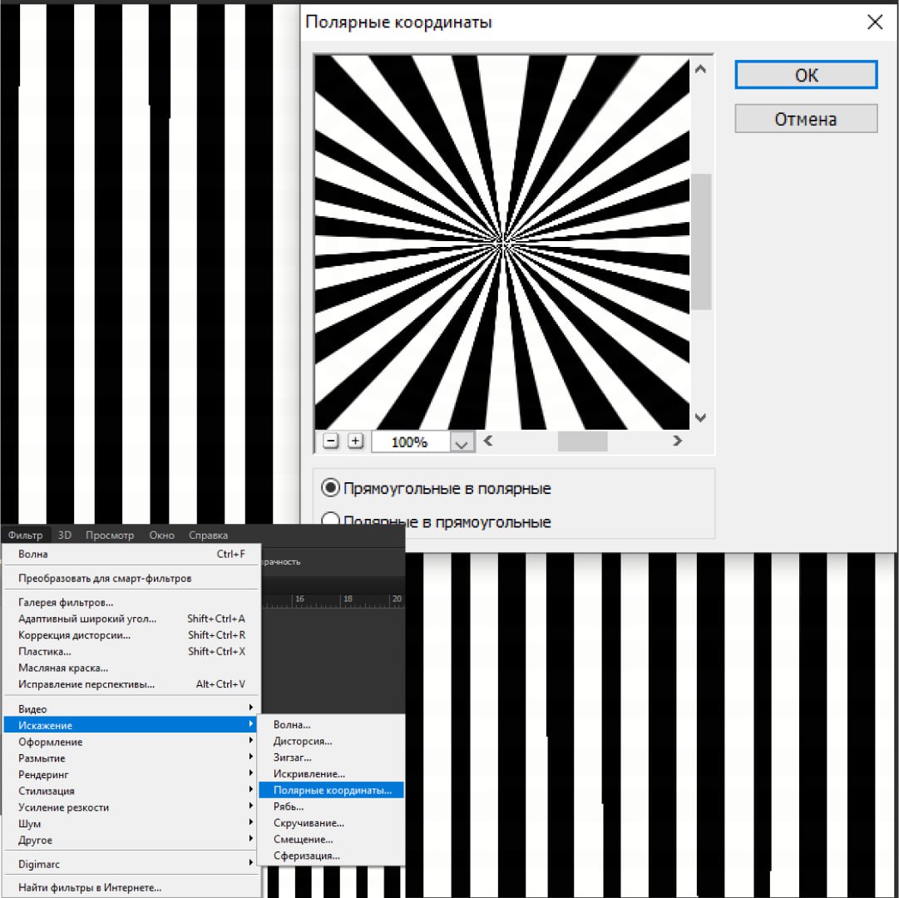Select Волна... in distortion submenu

[x=331, y=725]
